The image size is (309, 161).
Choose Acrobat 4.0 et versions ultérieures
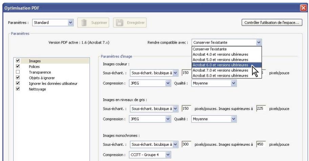pyautogui.click(x=227, y=54)
